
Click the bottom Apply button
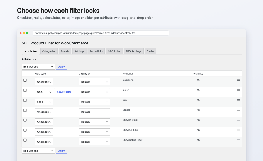tap(62, 151)
